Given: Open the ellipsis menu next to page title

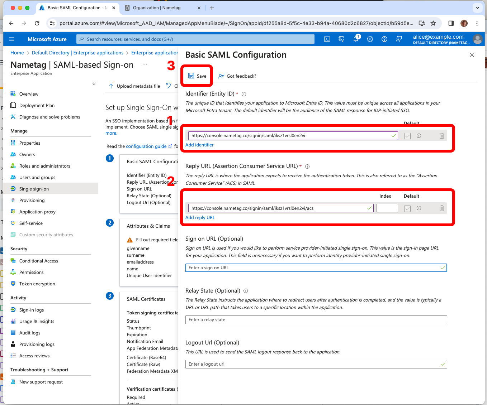Looking at the screenshot, I should click(145, 65).
